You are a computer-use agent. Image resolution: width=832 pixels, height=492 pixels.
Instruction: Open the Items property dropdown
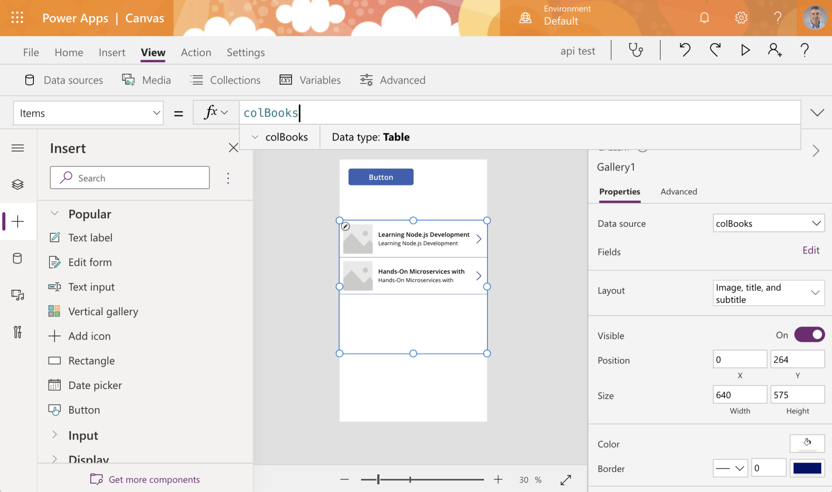coord(88,113)
